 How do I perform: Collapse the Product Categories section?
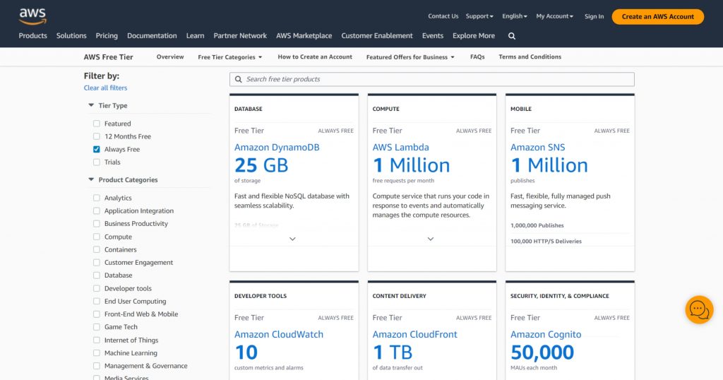(x=91, y=179)
